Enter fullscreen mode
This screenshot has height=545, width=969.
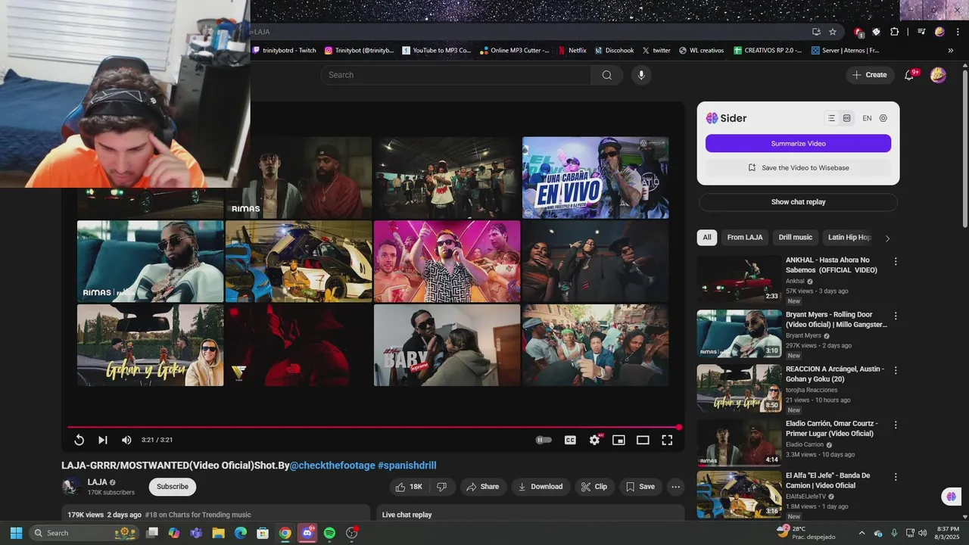click(x=667, y=440)
